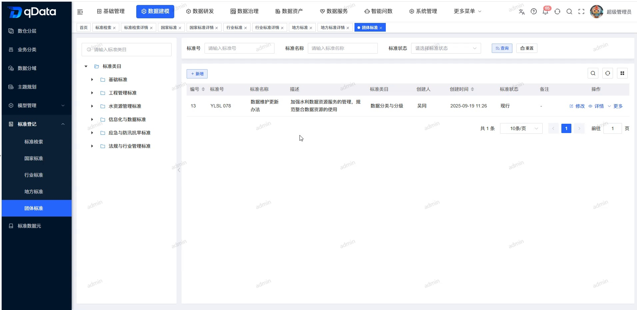Open the 首页 tab
The width and height of the screenshot is (637, 310).
84,28
